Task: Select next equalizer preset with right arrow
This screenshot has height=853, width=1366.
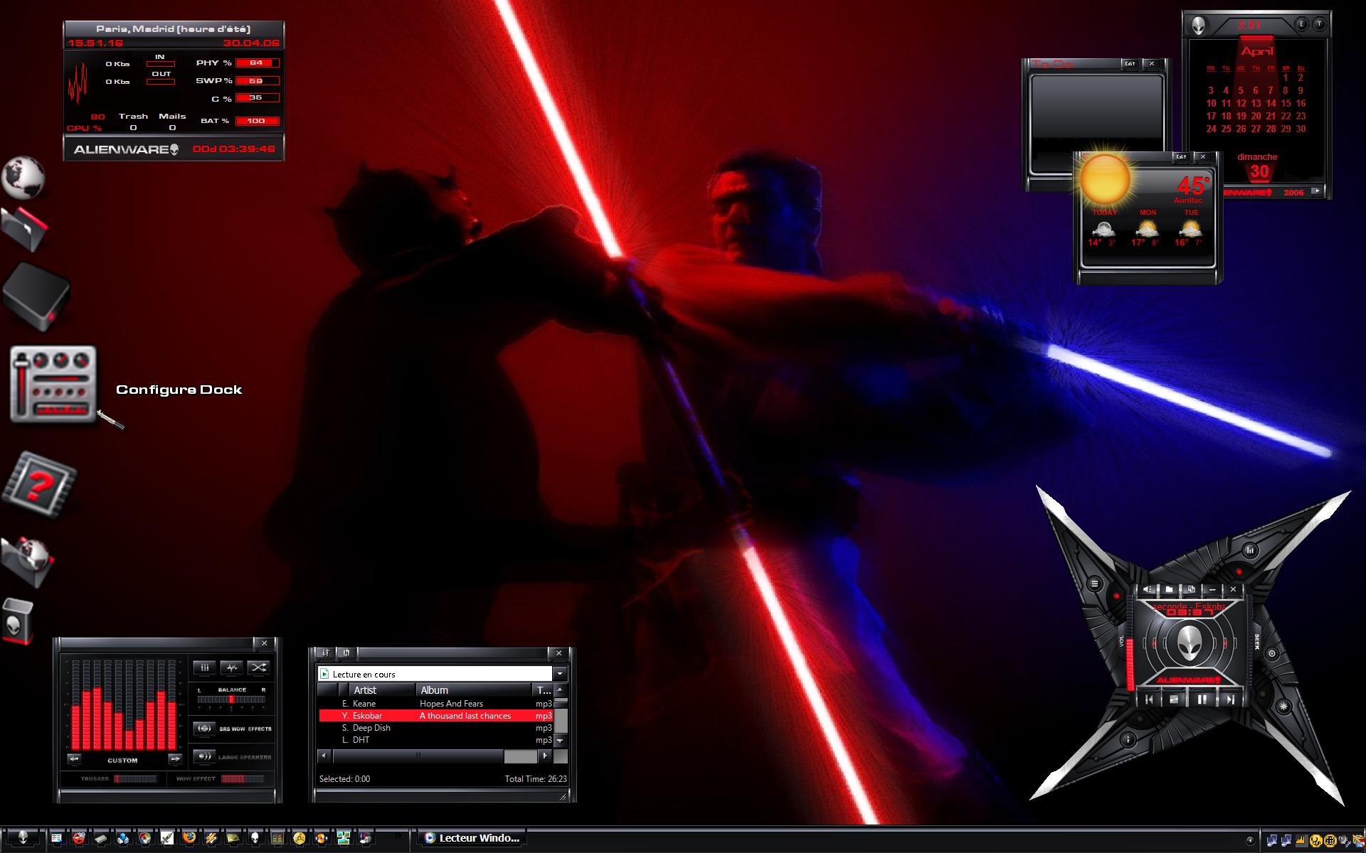Action: tap(175, 759)
